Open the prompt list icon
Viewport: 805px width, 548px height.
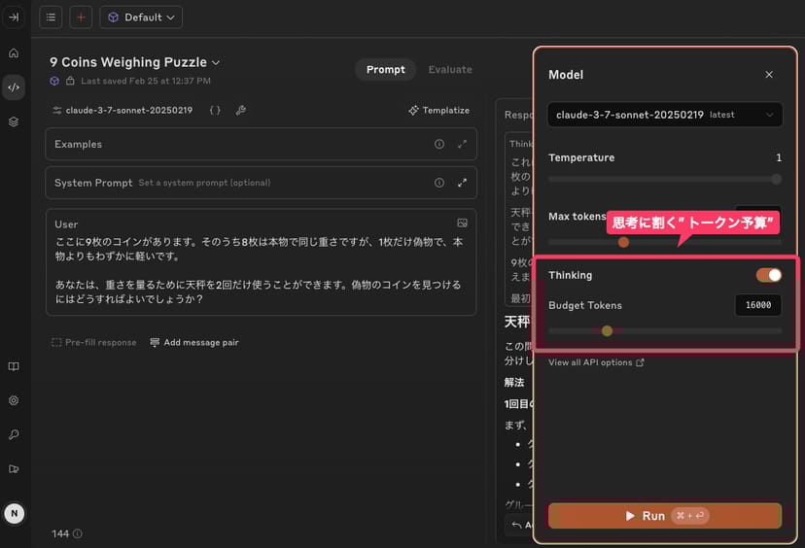tap(51, 17)
